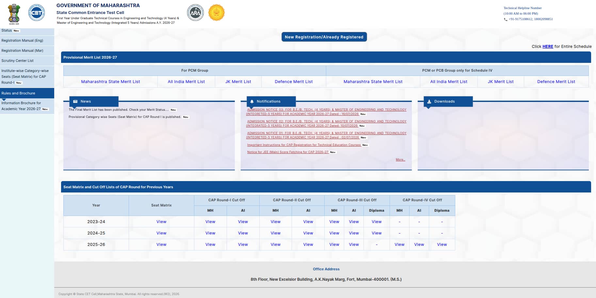
Task: Click Seat Matrix and Cut Off Lists header
Action: [x=326, y=187]
